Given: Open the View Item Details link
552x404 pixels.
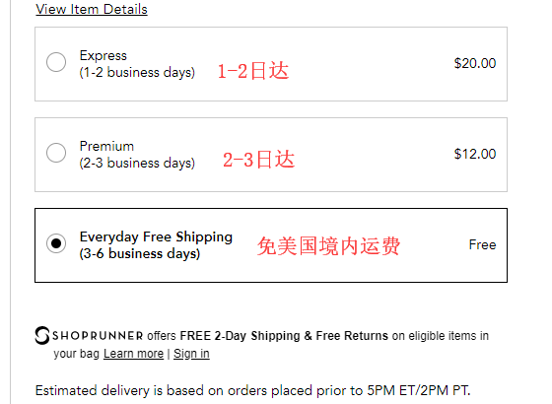Looking at the screenshot, I should point(92,9).
